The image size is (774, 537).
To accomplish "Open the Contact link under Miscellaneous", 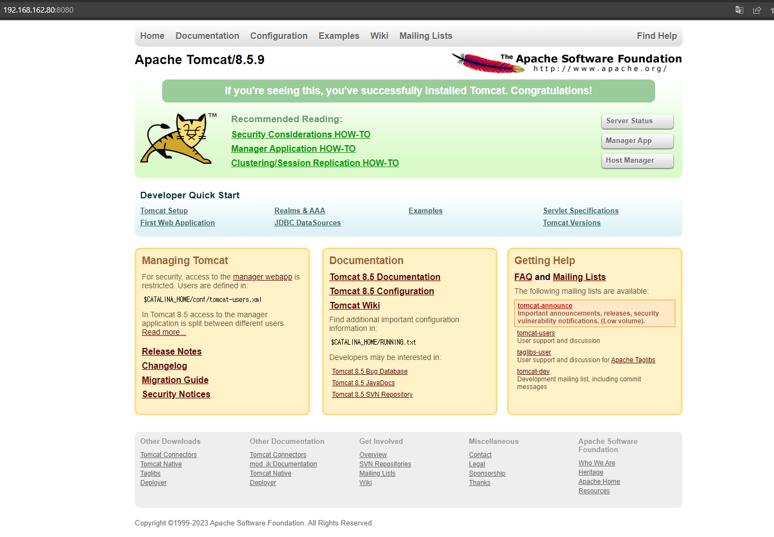I will [480, 455].
